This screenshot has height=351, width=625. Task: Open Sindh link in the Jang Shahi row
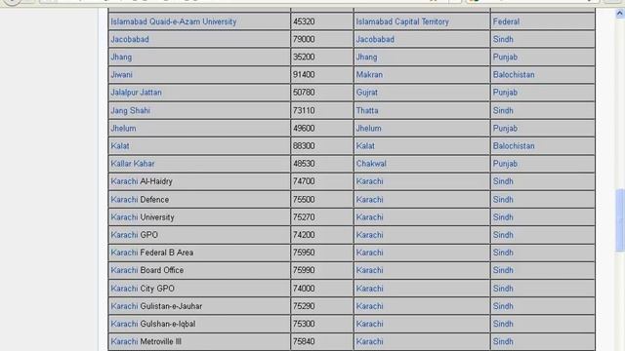[503, 110]
